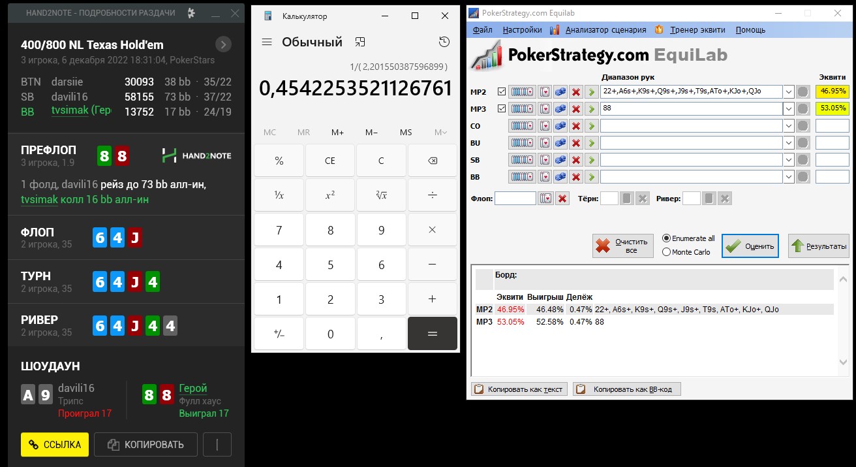Expand the MP3 range dropdown
Screen dimensions: 856x467
[789, 108]
